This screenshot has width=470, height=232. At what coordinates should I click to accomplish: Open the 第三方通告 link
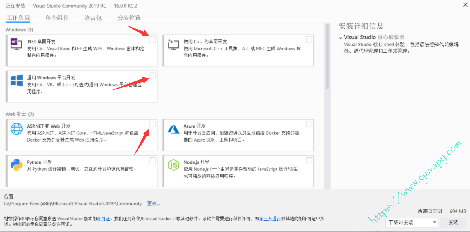(x=270, y=219)
